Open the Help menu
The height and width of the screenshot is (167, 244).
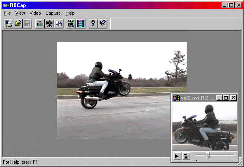click(70, 13)
